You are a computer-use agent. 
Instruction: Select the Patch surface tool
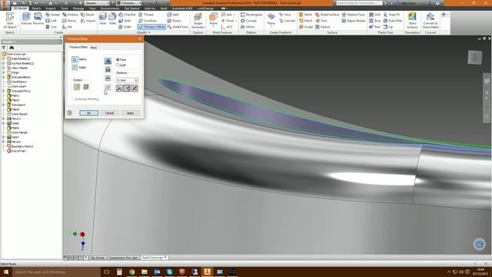[x=305, y=21]
